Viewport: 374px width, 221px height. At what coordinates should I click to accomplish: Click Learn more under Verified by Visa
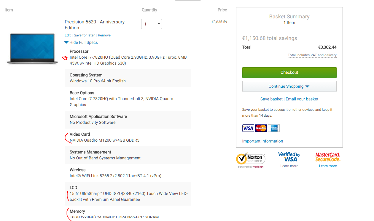coord(289,166)
